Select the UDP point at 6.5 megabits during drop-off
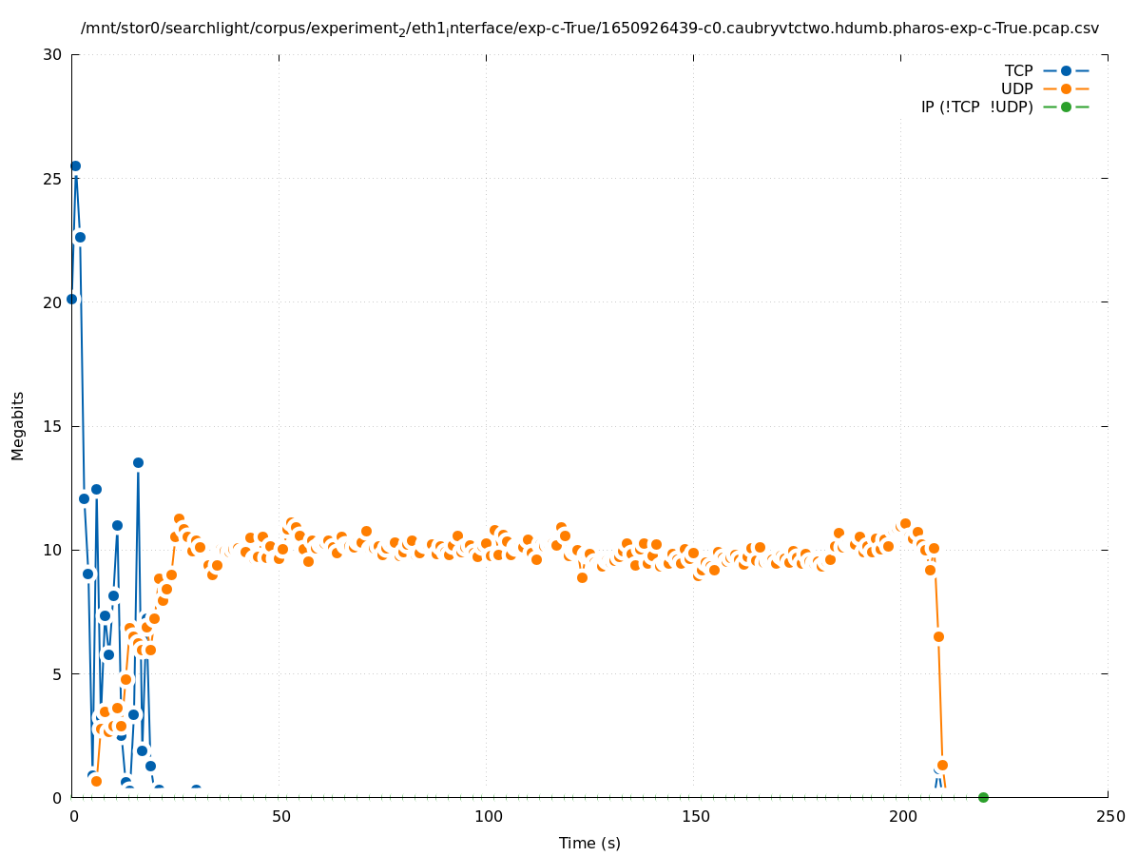Screen dimensions: 1138x856 [x=938, y=636]
